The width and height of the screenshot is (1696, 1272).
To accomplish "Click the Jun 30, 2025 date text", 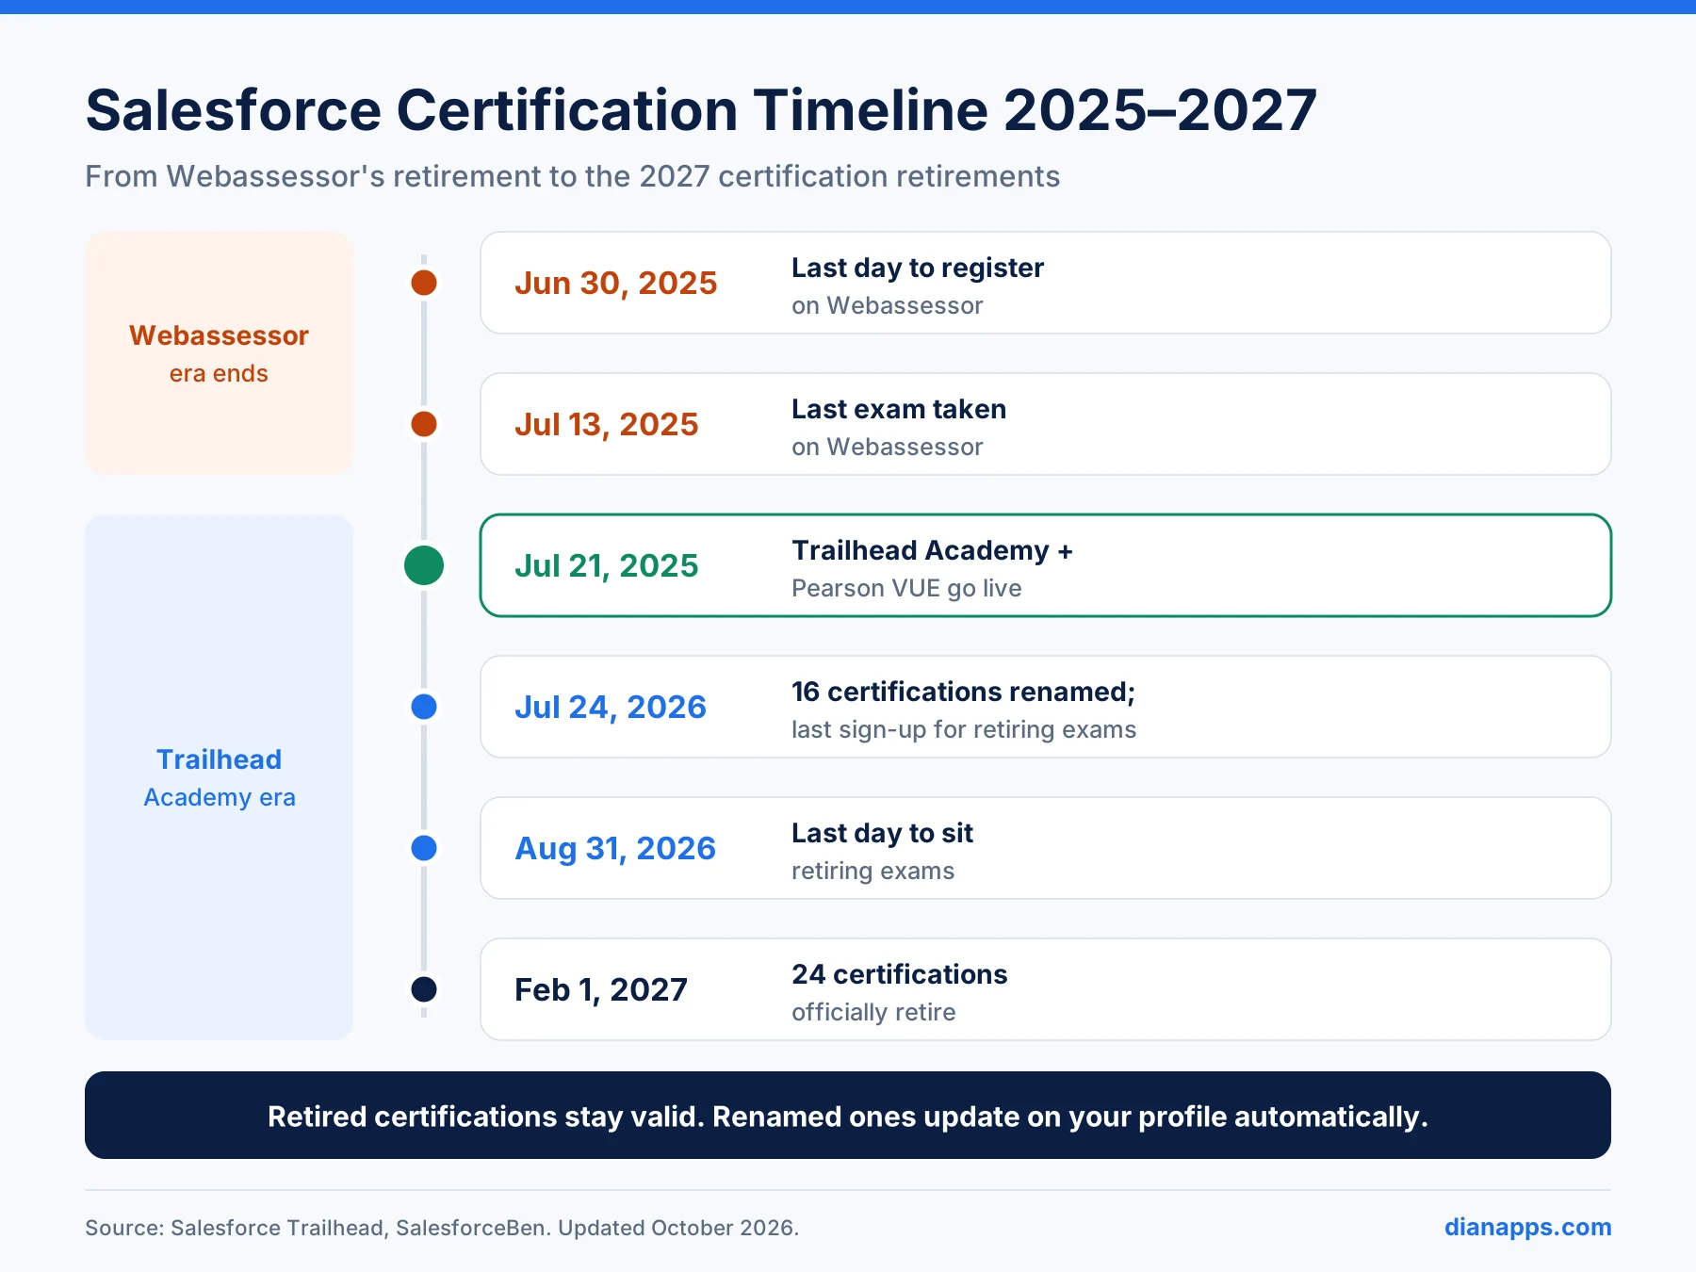I will [615, 283].
